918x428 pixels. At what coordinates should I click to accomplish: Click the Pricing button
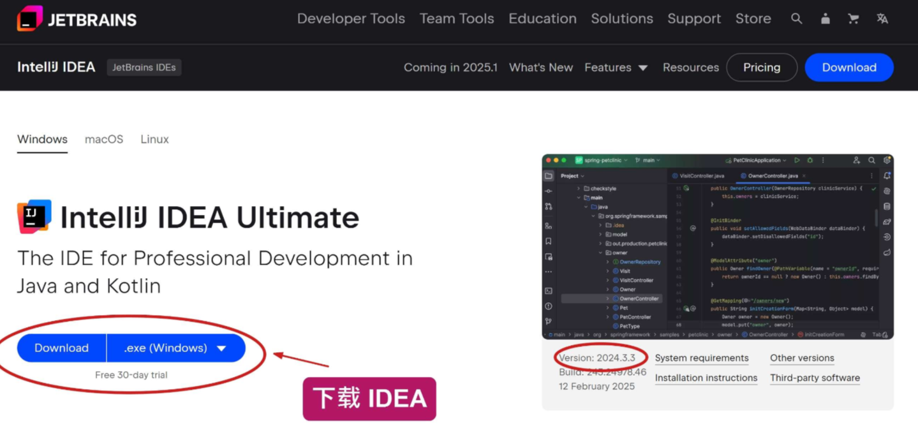762,67
